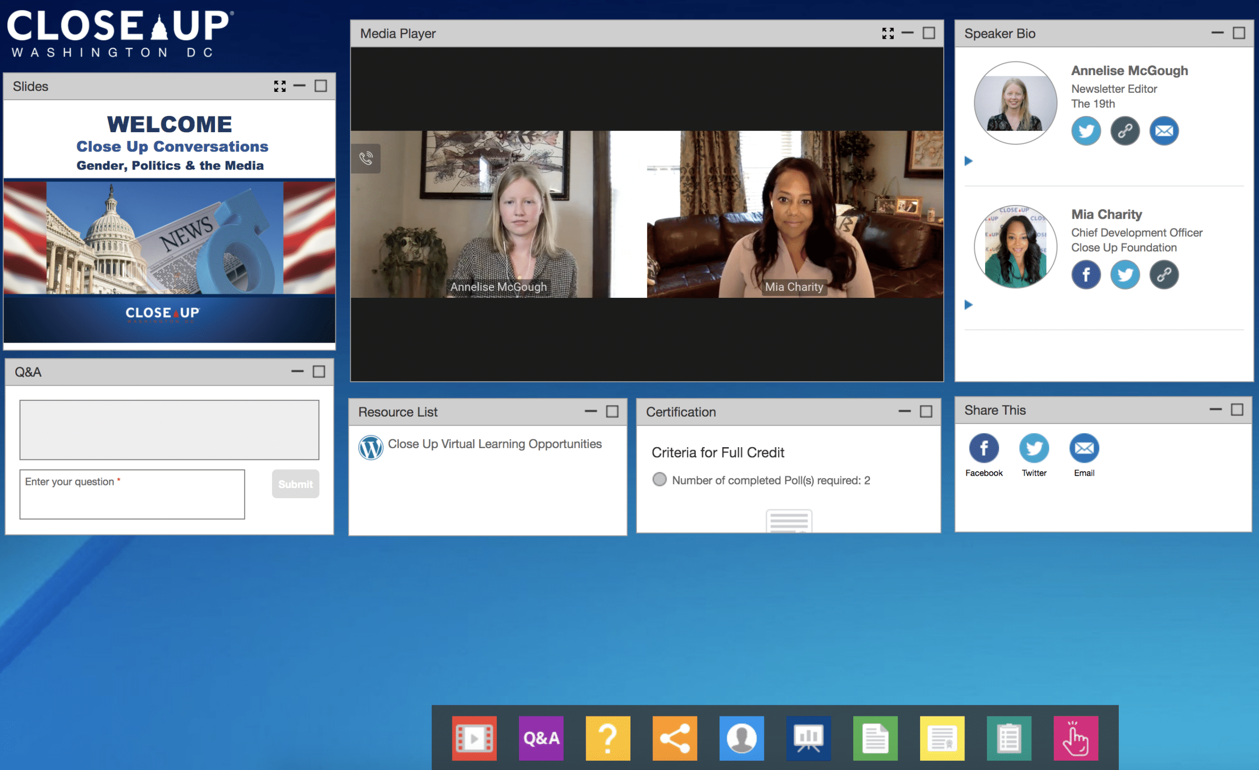This screenshot has width=1259, height=770.
Task: Open the pink hand pointer dock icon
Action: tap(1076, 738)
